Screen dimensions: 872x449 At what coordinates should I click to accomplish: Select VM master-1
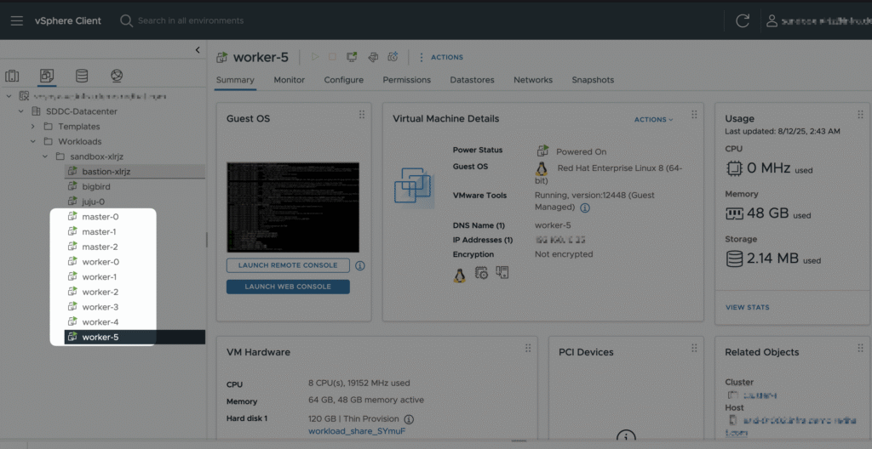[x=100, y=231]
